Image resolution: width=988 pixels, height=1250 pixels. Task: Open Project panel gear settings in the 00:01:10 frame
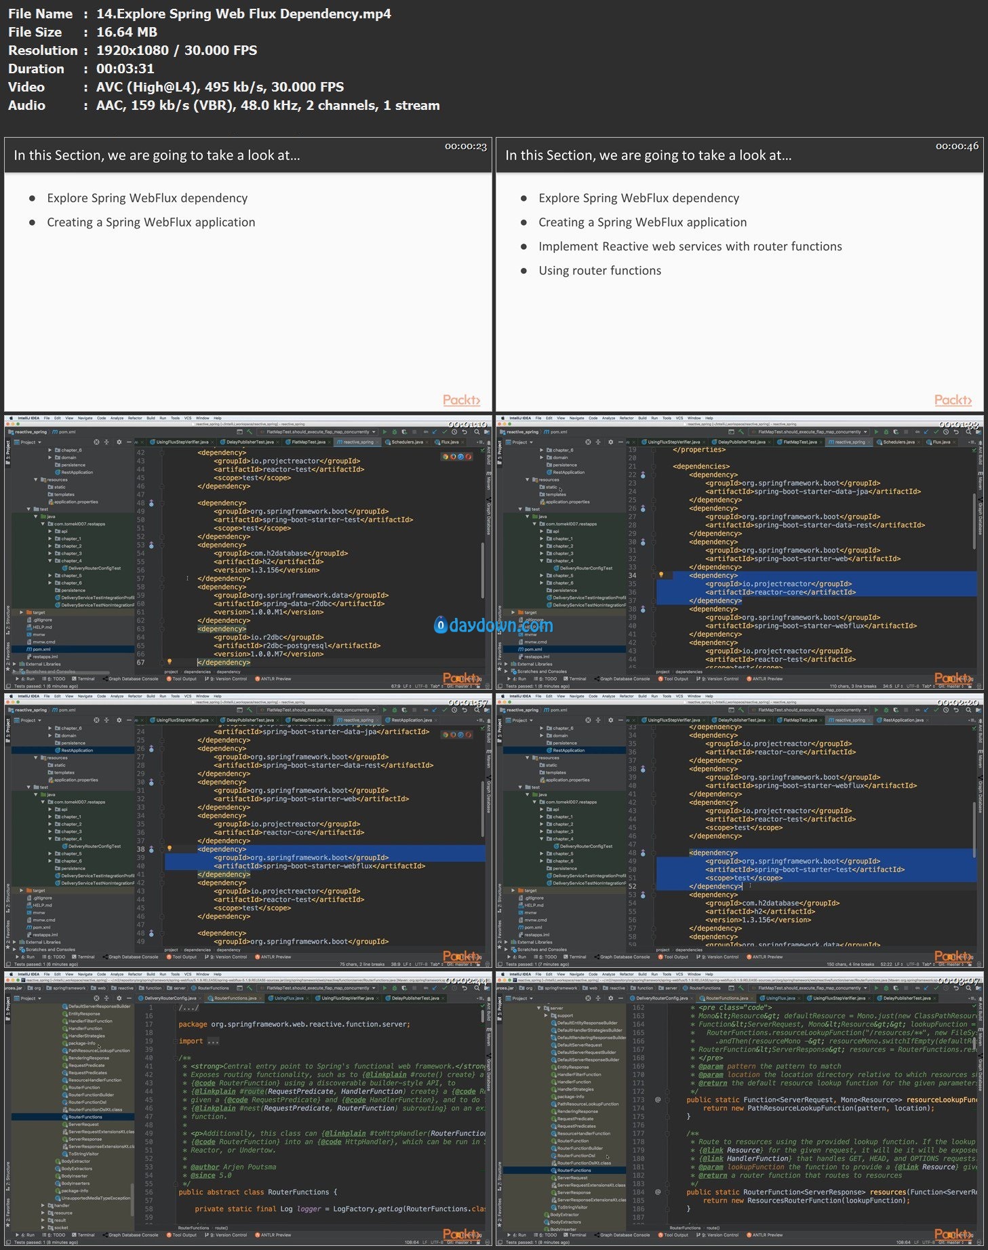[119, 442]
